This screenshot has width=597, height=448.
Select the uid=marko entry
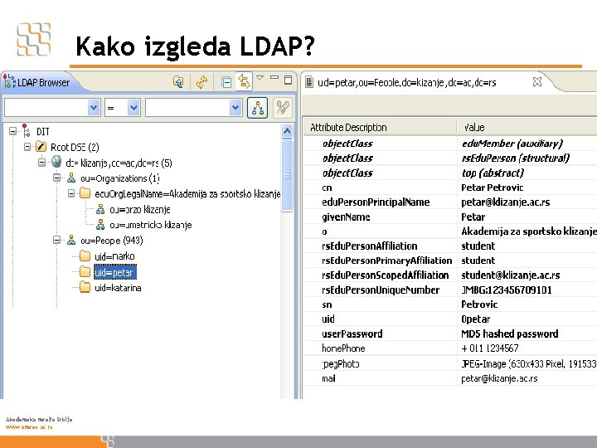tap(114, 256)
